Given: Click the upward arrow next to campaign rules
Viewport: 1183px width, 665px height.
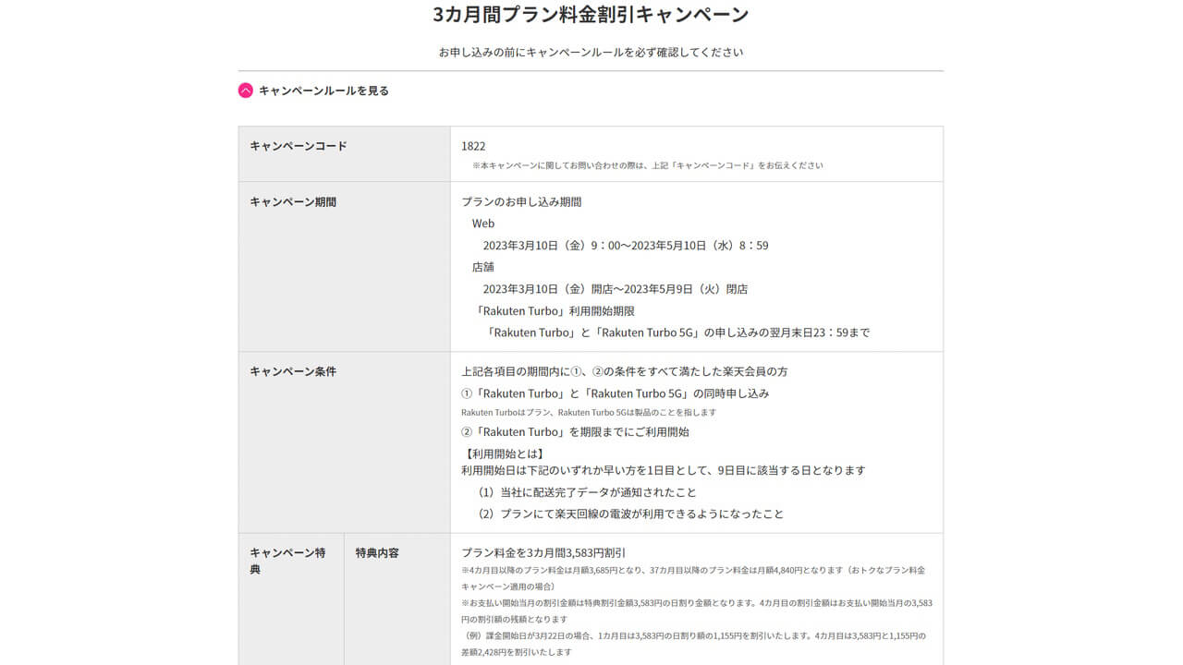Looking at the screenshot, I should coord(245,91).
